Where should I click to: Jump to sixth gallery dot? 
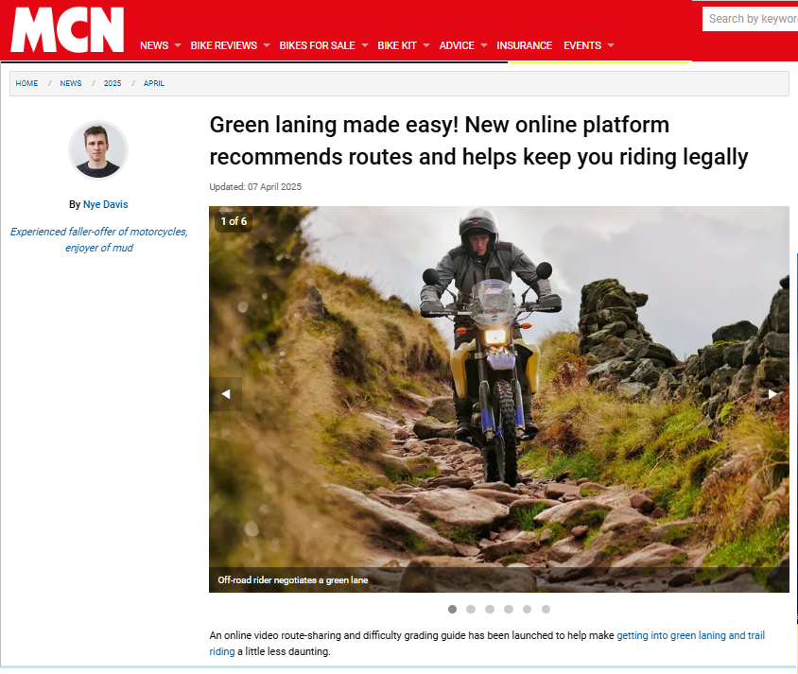[546, 609]
